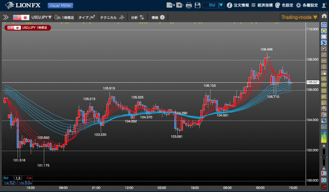Viewport: 329px width, 192px height.
Task: Save chart with floppy disk icon
Action: click(x=197, y=5)
